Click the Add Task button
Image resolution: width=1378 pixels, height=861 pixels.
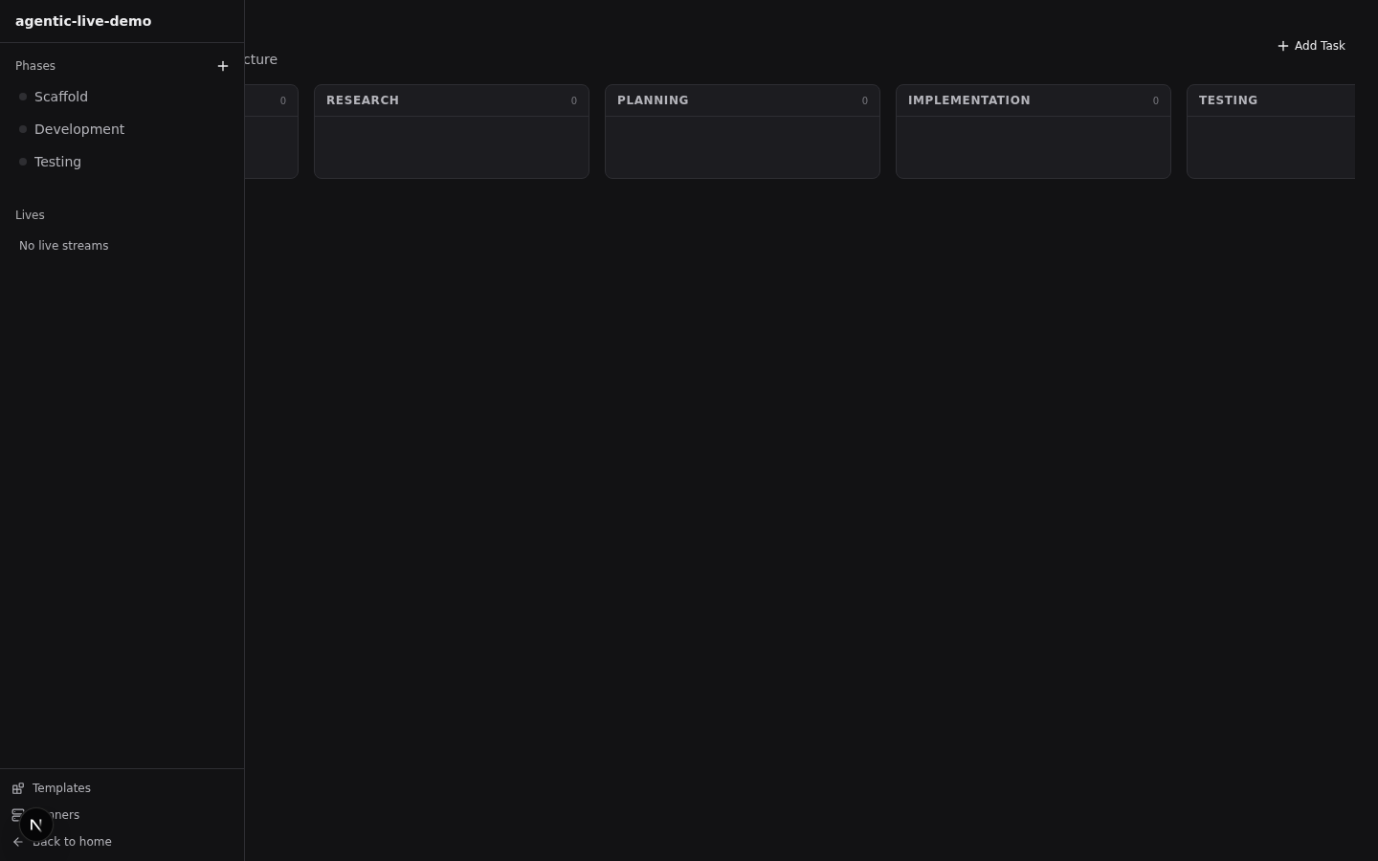[x=1311, y=46]
